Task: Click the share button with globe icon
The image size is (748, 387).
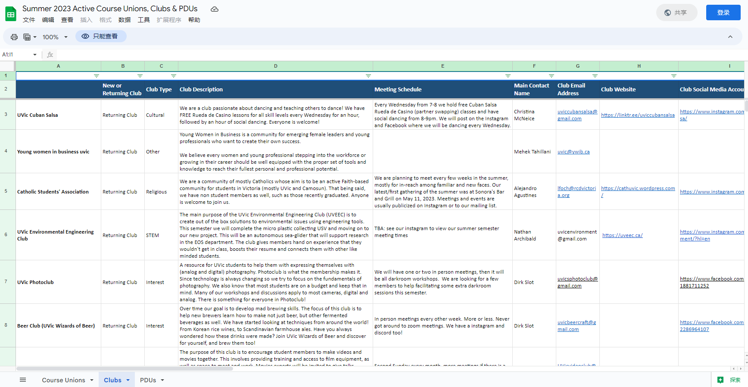Action: pyautogui.click(x=676, y=12)
